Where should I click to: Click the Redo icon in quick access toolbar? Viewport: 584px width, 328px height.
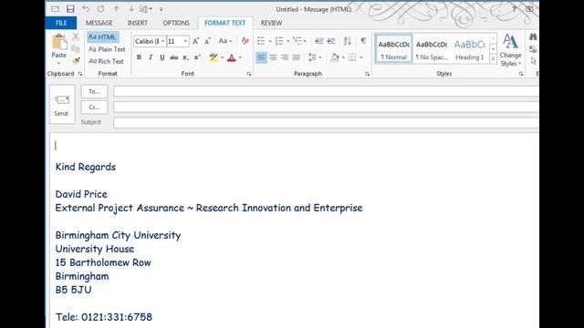tap(101, 9)
